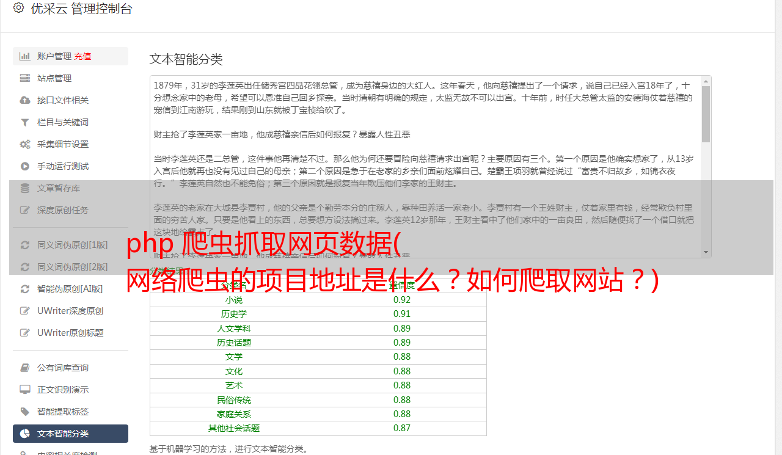This screenshot has width=782, height=455.
Task: Click the 历史话题 category cell
Action: [x=234, y=343]
